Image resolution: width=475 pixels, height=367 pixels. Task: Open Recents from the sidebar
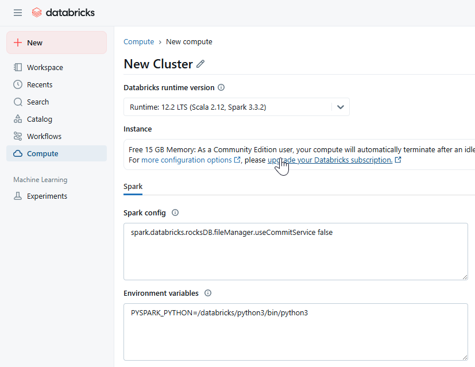point(57,84)
